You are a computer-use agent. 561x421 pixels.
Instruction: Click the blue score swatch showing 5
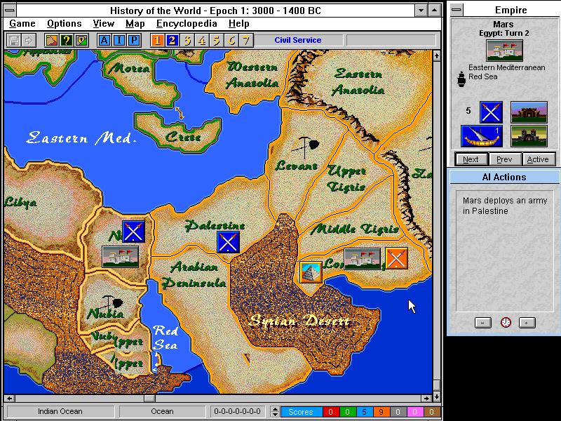[x=364, y=412]
